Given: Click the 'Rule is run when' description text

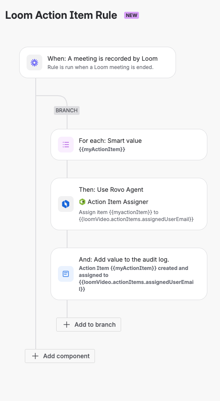Looking at the screenshot, I should 101,68.
